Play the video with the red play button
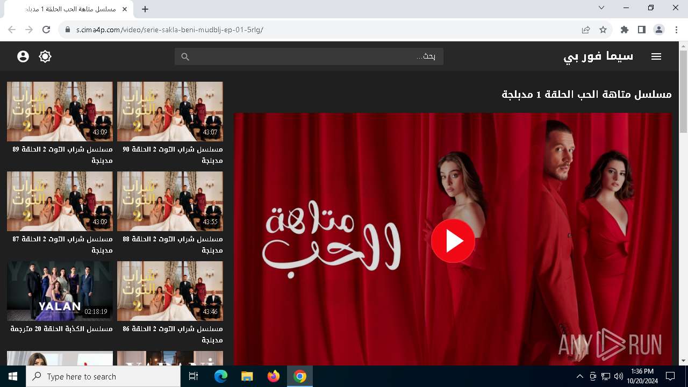 pyautogui.click(x=453, y=241)
